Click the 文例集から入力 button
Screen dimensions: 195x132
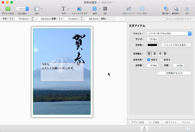pos(174,73)
